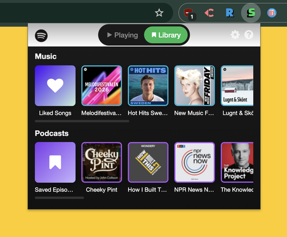Image resolution: width=287 pixels, height=237 pixels.
Task: Open the help question mark icon
Action: point(249,35)
